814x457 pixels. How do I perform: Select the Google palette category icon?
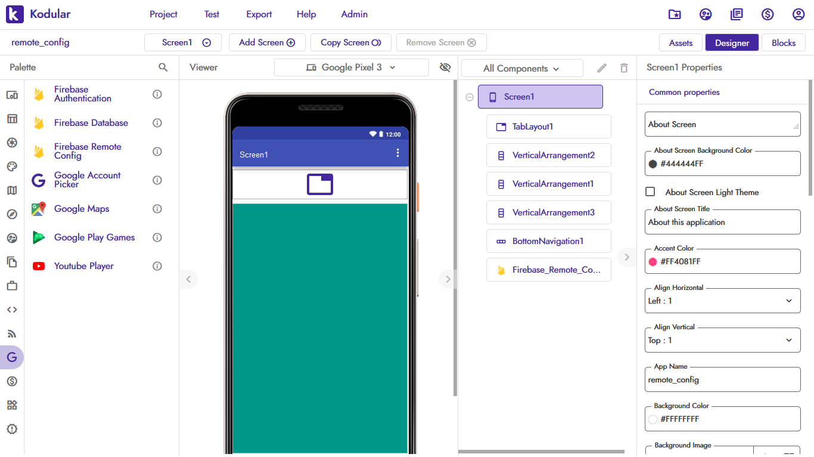pyautogui.click(x=12, y=357)
